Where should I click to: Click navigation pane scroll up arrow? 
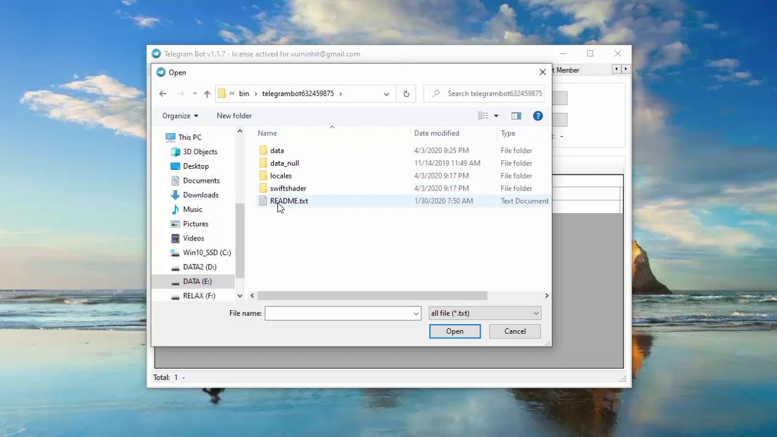pos(240,131)
